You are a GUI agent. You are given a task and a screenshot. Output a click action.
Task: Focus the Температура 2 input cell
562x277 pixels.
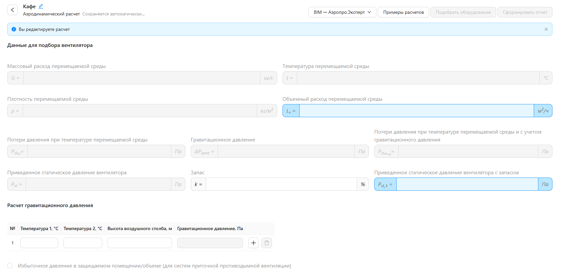point(83,243)
